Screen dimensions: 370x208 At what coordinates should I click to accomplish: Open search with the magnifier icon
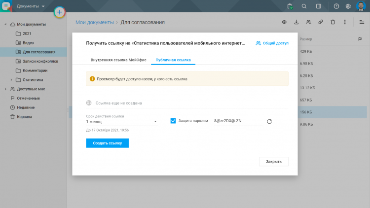point(304,6)
